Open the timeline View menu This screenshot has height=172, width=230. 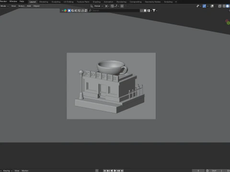click(17, 171)
